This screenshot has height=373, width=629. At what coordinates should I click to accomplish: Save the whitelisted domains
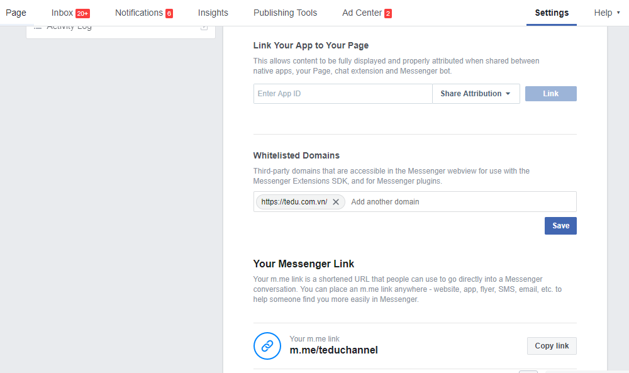point(560,226)
